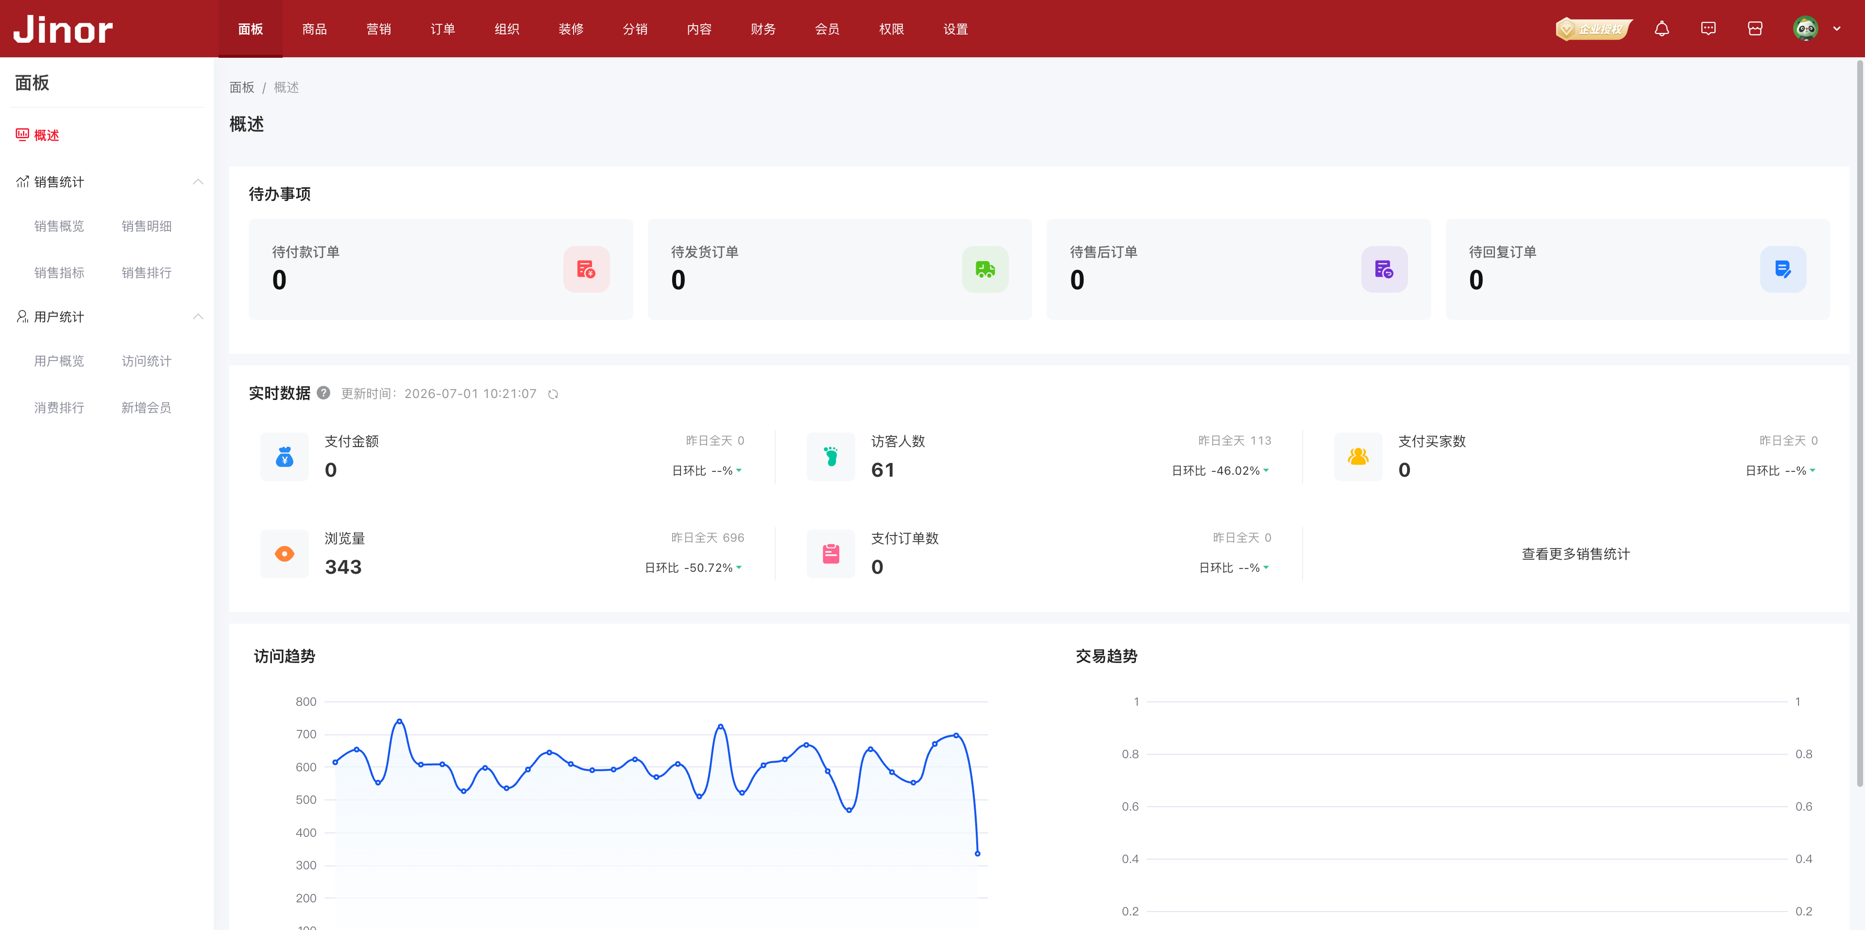Click the purple 待售后订单 icon
1865x930 pixels.
pos(1384,269)
